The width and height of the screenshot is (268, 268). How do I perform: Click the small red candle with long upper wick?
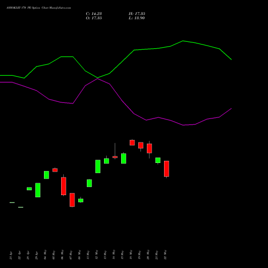pos(115,157)
